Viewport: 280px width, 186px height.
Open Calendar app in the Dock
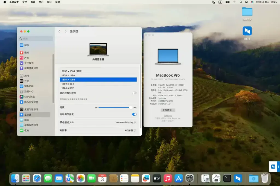point(102,178)
